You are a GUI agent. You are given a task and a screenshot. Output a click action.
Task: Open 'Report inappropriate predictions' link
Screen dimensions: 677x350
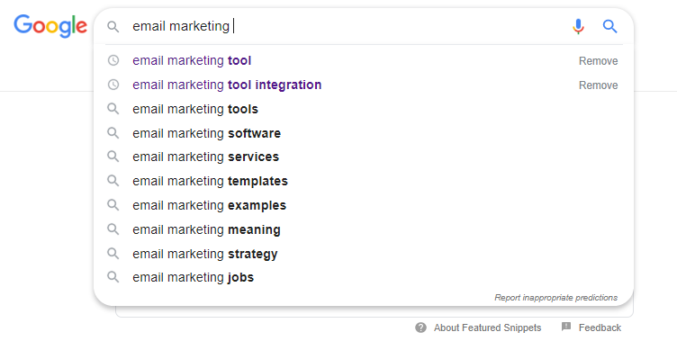click(x=555, y=297)
